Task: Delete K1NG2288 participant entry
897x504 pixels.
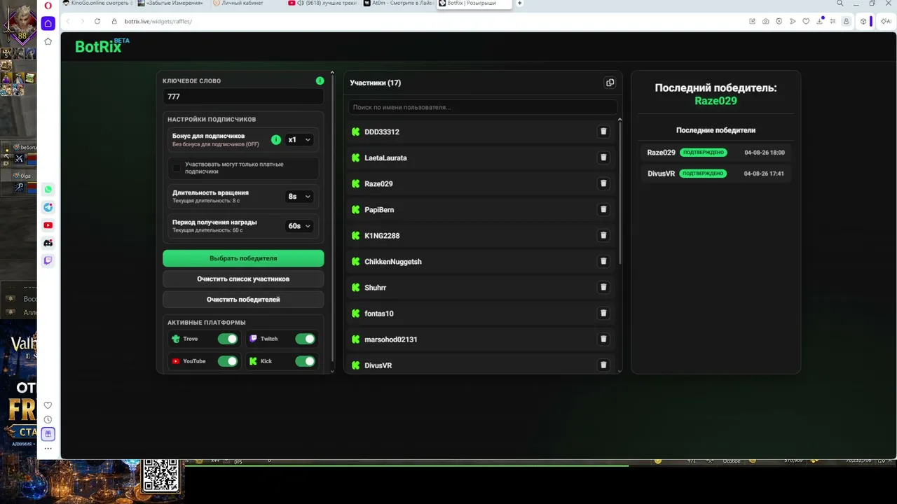Action: click(603, 235)
